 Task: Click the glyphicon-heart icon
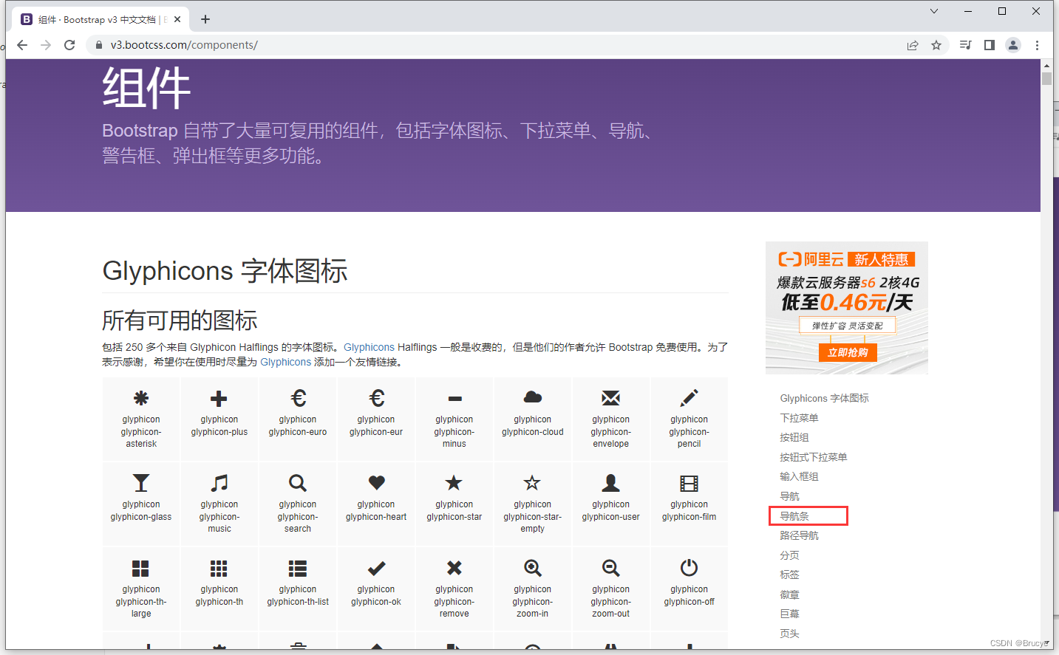tap(376, 482)
